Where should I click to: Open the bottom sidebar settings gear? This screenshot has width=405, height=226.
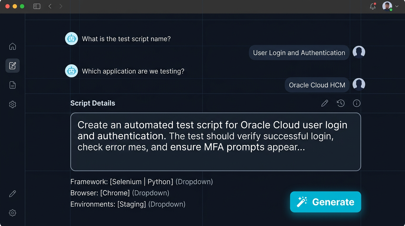click(12, 213)
